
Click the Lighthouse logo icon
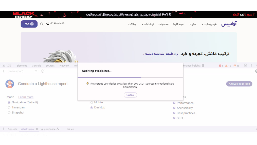(10, 84)
